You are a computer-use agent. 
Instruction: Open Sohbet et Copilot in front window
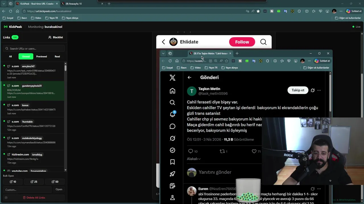[x=322, y=61]
